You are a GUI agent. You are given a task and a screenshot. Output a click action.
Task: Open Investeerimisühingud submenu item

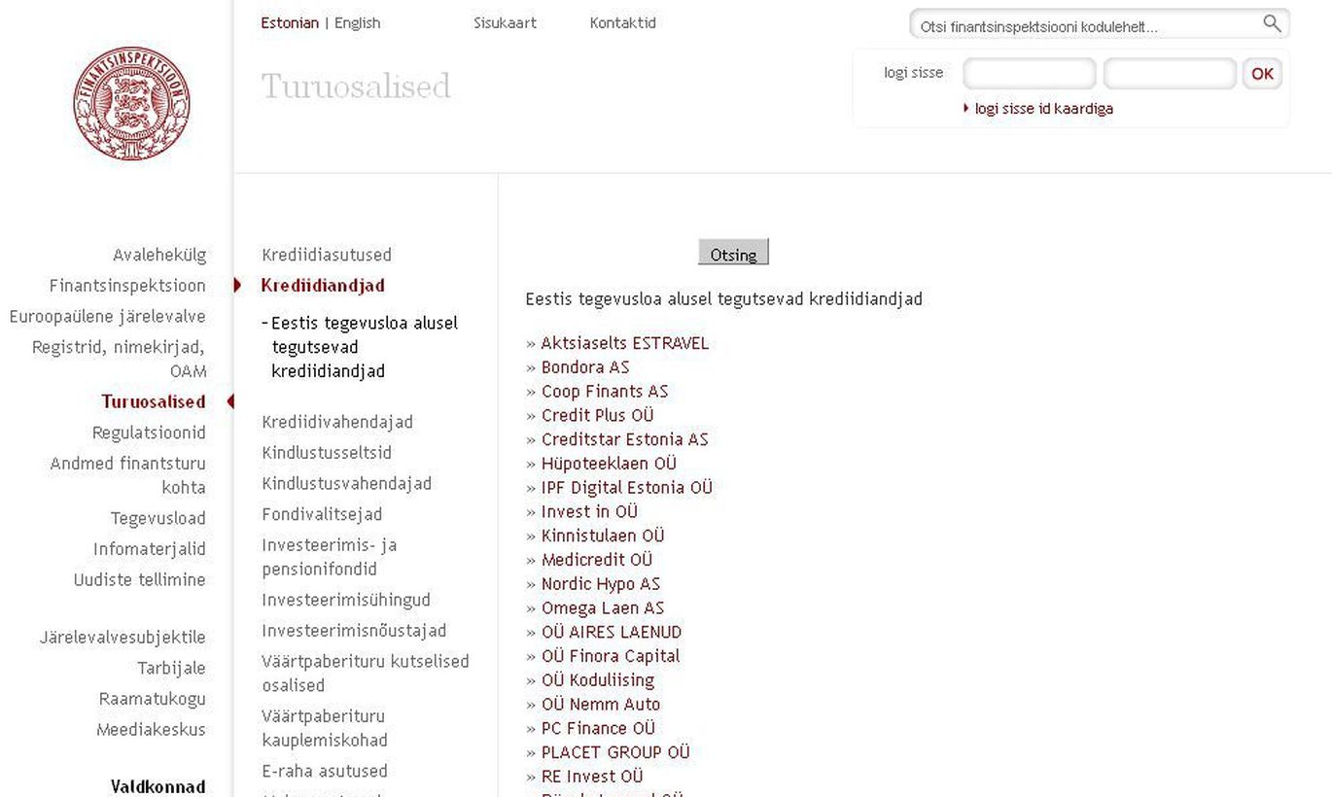pyautogui.click(x=346, y=600)
